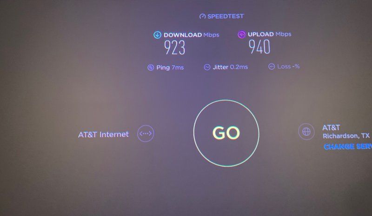Click the AT&T Internet provider label
The width and height of the screenshot is (372, 216).
point(103,135)
